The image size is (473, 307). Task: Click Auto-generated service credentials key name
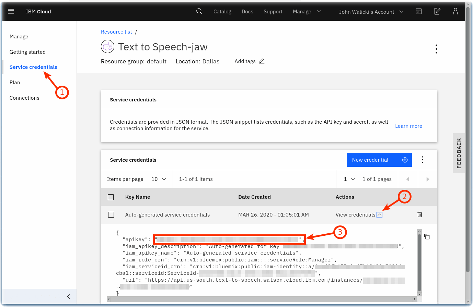[168, 215]
